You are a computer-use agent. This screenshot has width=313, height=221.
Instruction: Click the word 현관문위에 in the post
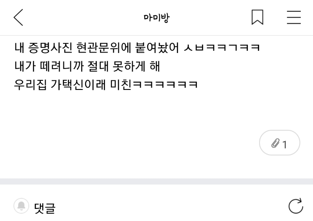coord(103,48)
